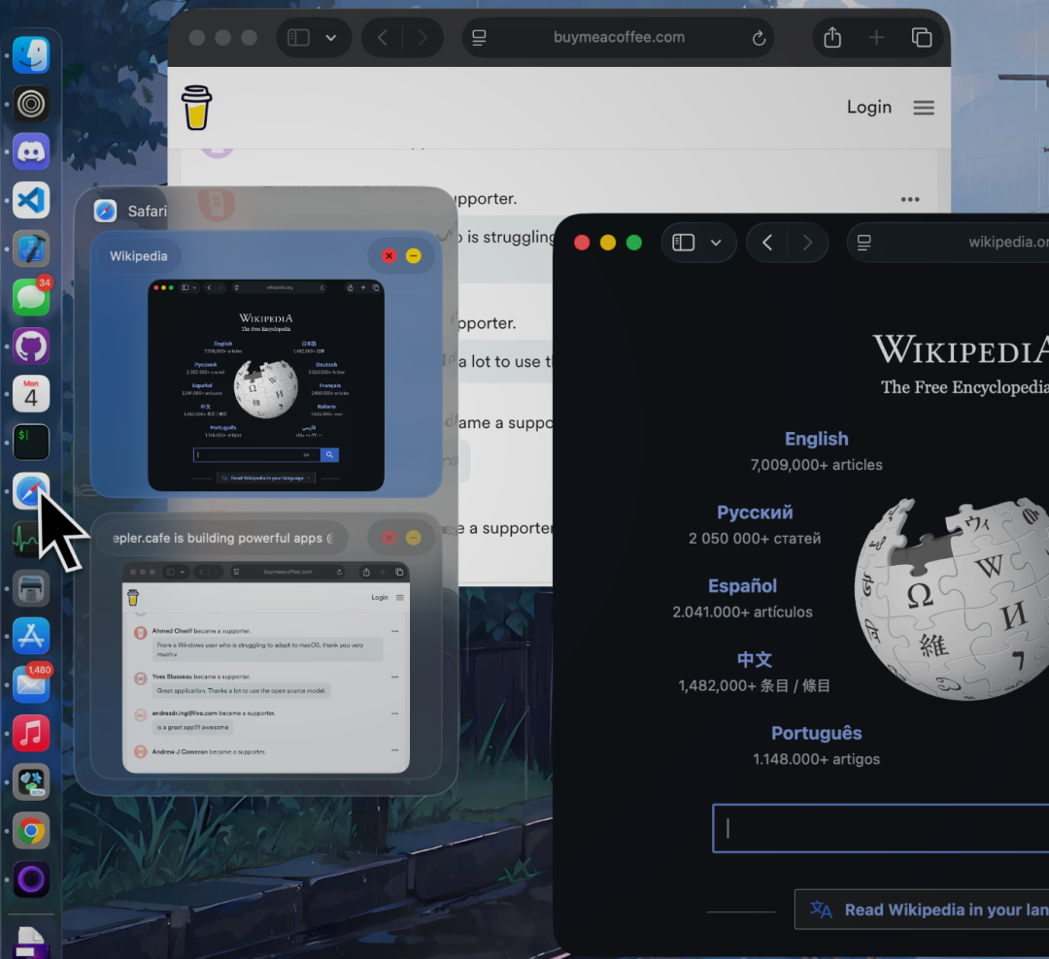Add new tab in buymeacoffee window
The width and height of the screenshot is (1049, 959).
tap(876, 38)
